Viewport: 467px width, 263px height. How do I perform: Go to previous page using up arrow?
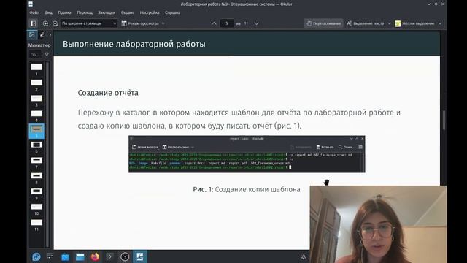(x=214, y=23)
